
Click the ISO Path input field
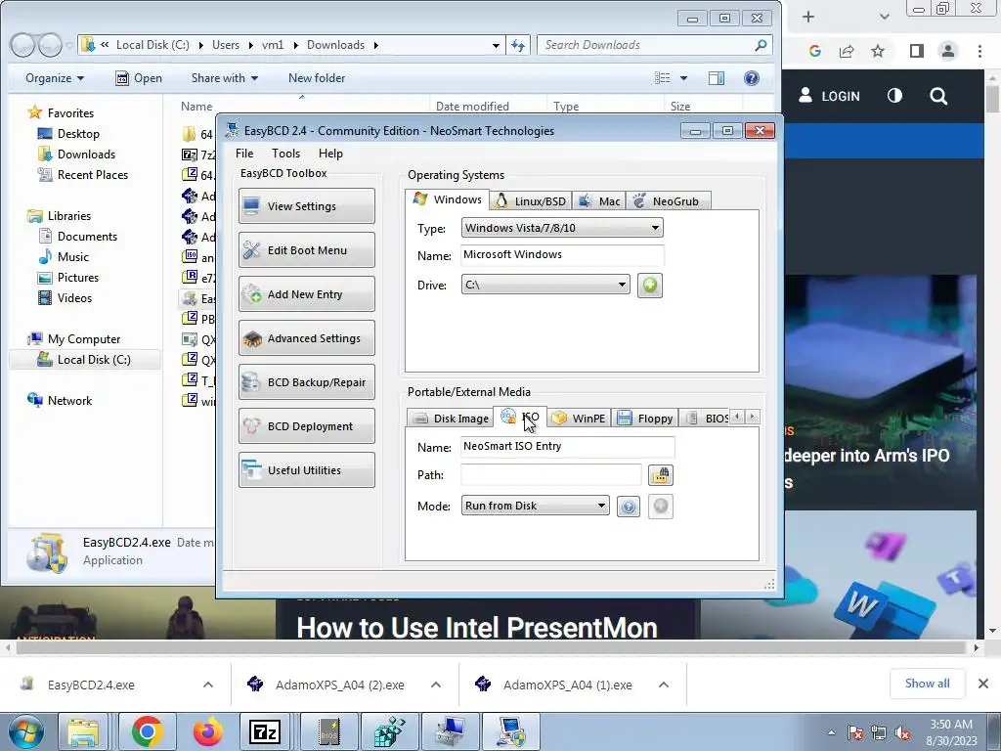(550, 474)
